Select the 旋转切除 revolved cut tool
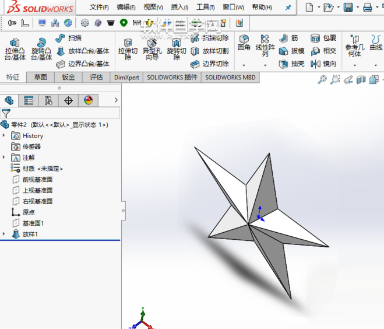Viewport: 384px width, 329px height. tap(177, 49)
